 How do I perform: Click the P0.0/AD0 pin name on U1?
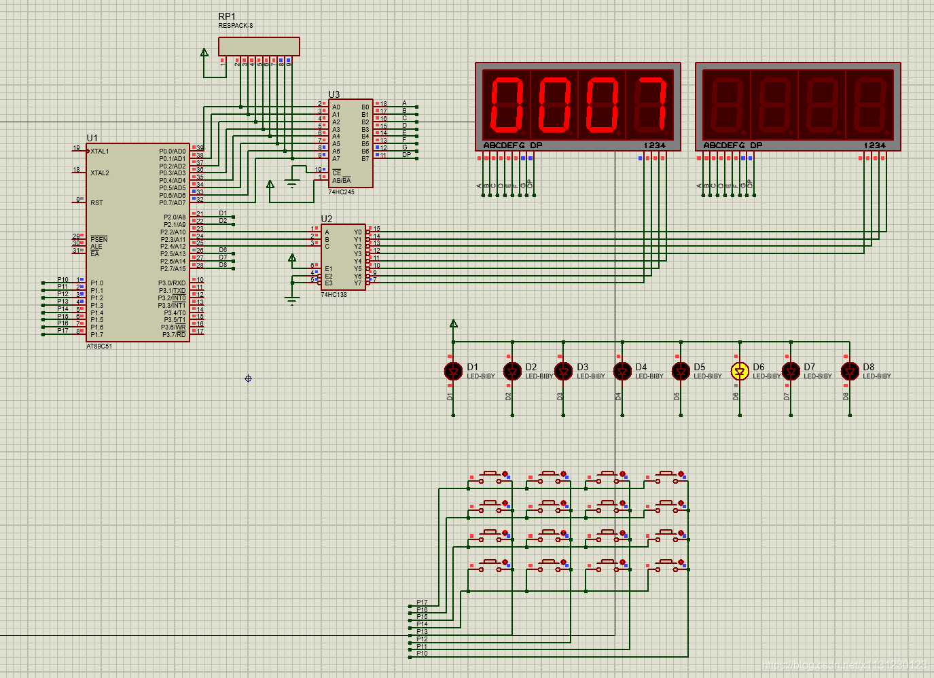173,151
